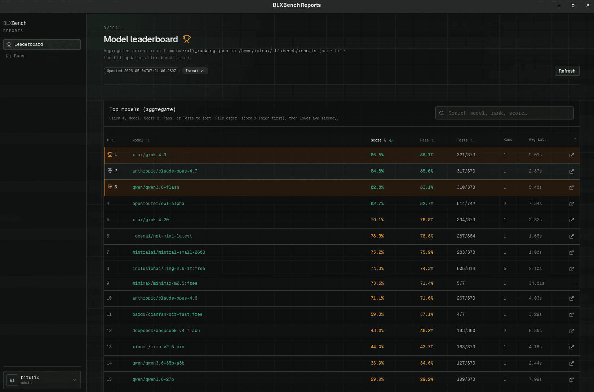Click the Refresh button
This screenshot has height=392, width=594.
tap(567, 71)
